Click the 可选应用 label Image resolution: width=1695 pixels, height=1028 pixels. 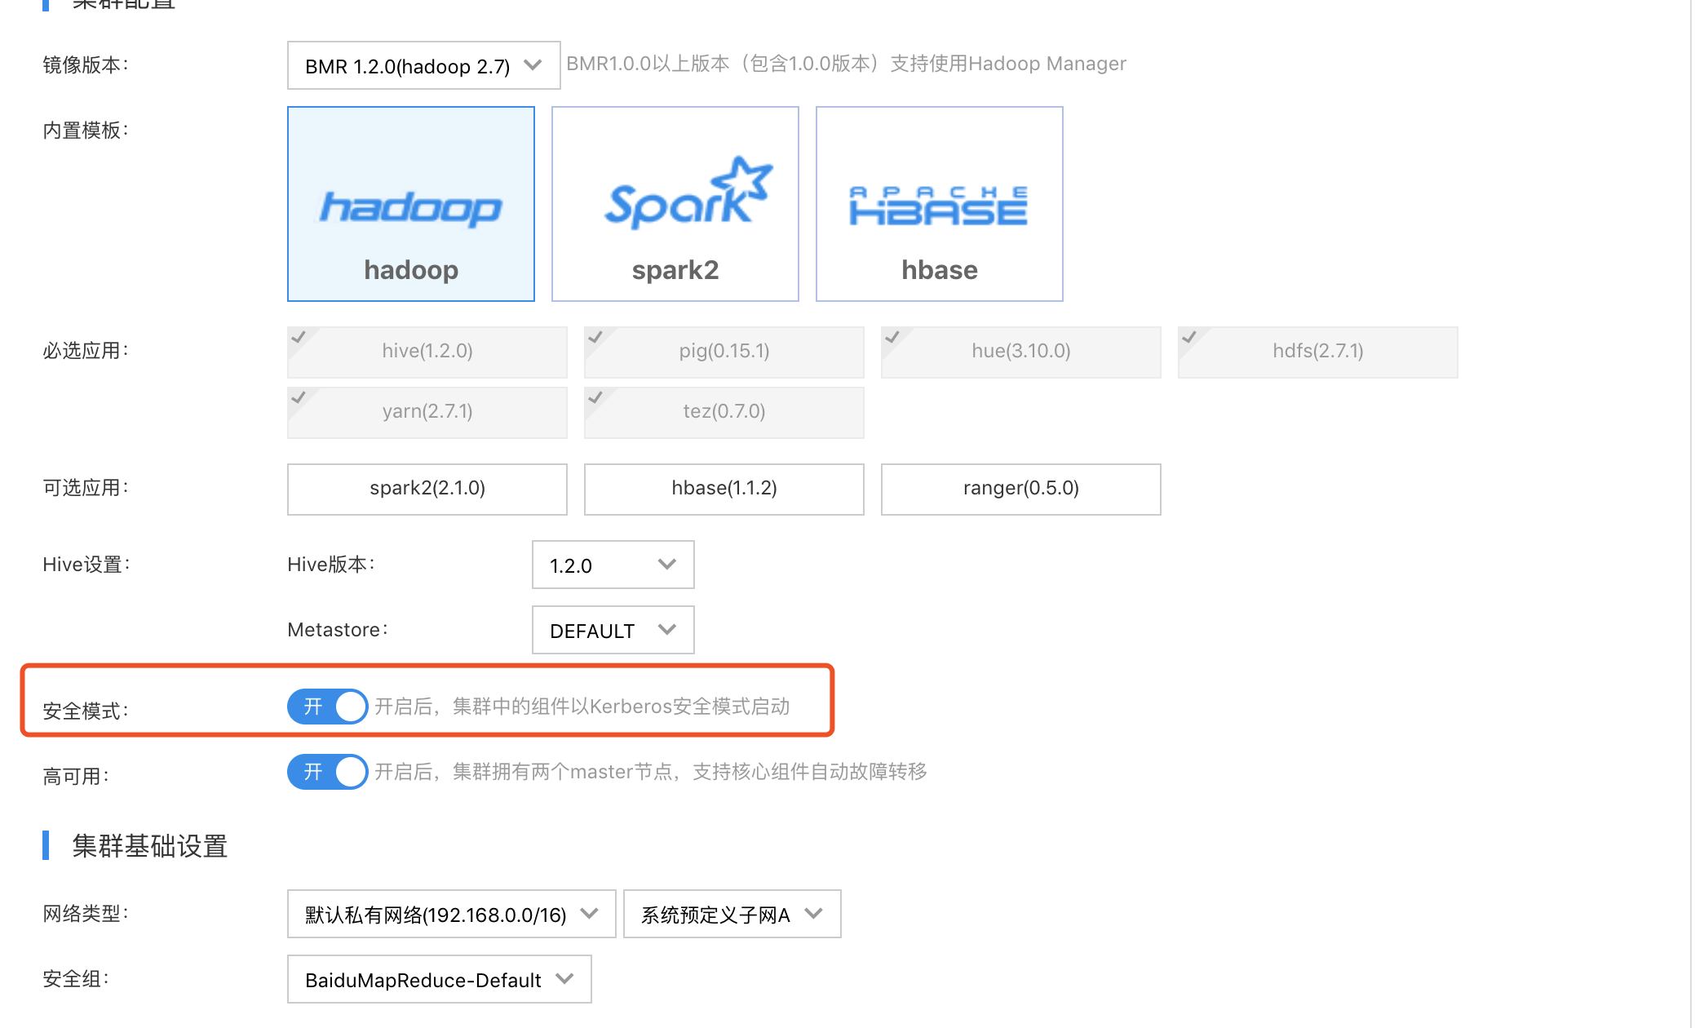point(85,488)
